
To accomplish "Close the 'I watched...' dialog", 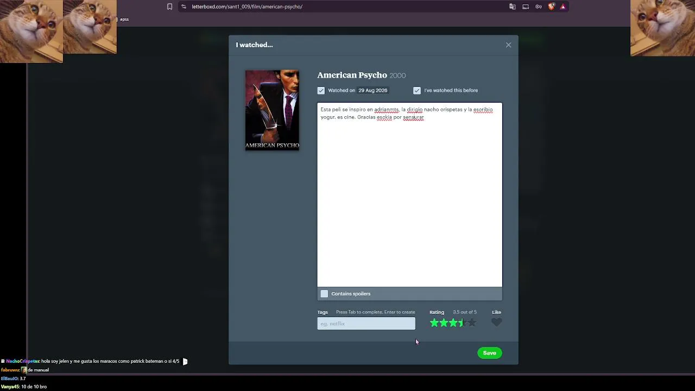I will 508,45.
